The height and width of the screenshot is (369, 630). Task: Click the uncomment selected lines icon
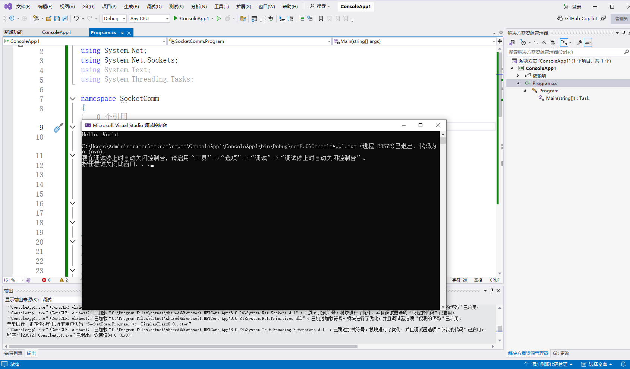coord(310,18)
